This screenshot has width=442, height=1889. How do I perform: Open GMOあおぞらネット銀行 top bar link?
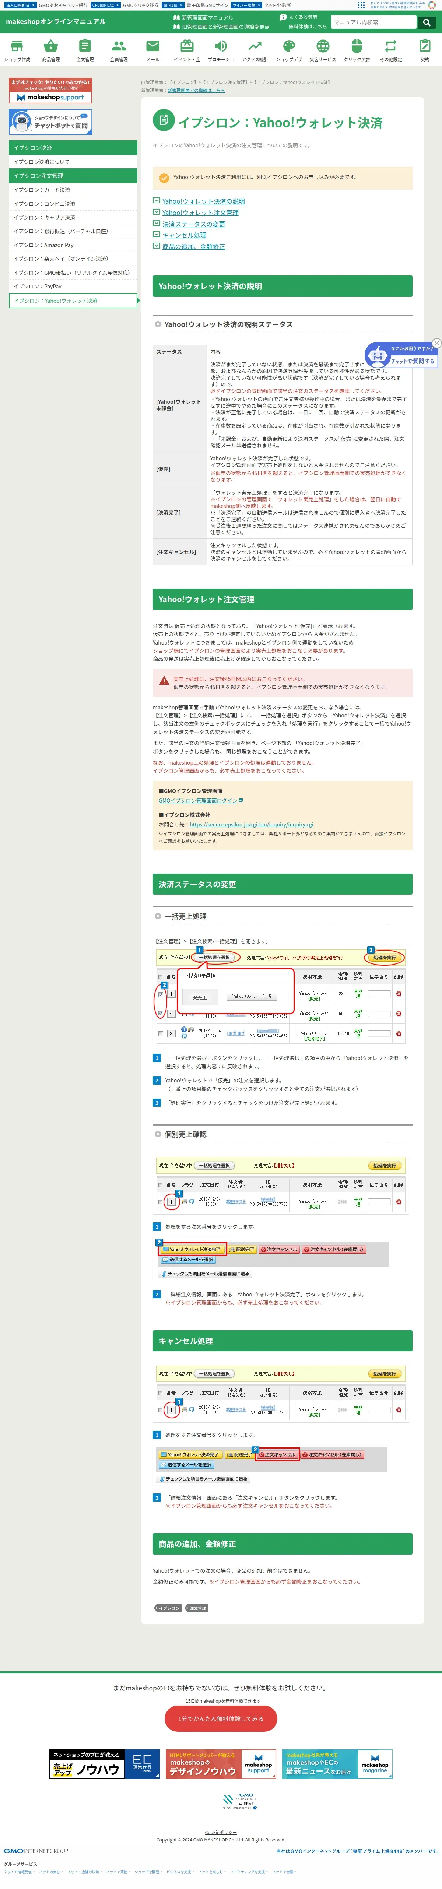pos(62,5)
